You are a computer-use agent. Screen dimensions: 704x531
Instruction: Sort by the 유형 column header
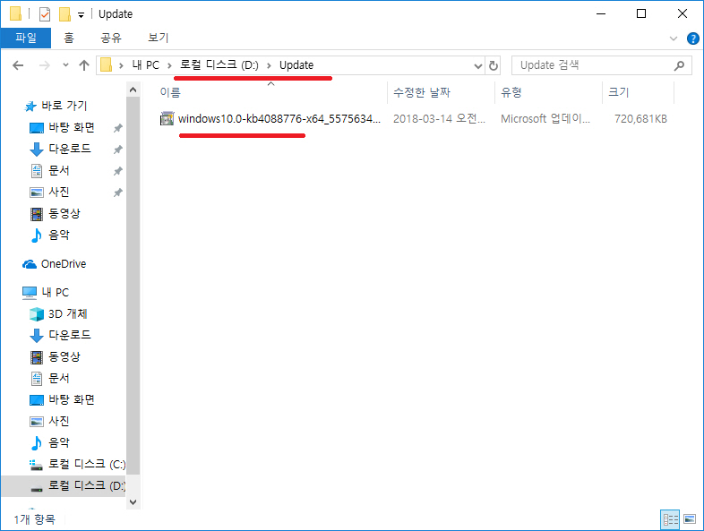coord(549,92)
